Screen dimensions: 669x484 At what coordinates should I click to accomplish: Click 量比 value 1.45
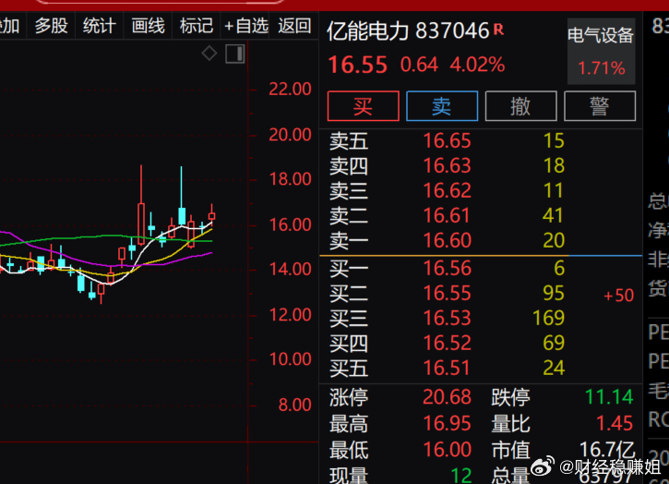click(x=615, y=423)
